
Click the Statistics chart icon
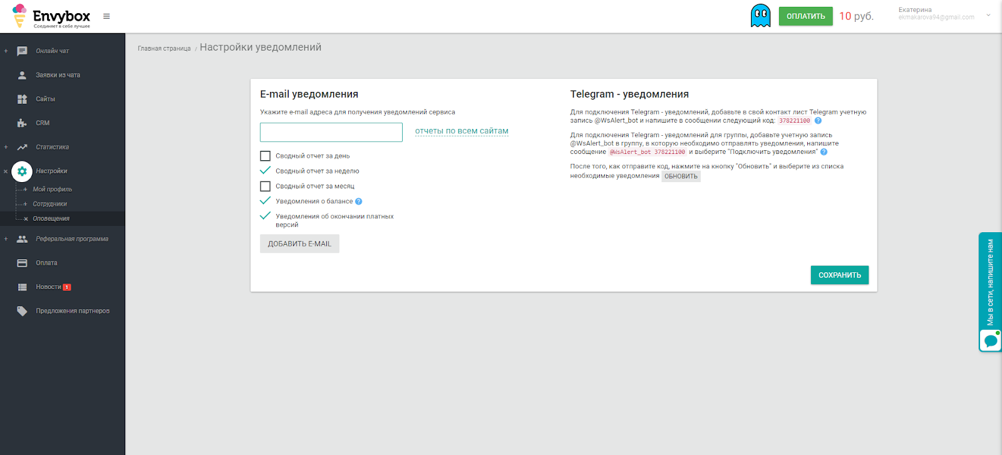(x=23, y=147)
